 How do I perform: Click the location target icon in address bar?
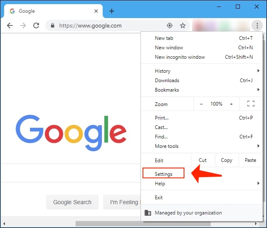170,25
